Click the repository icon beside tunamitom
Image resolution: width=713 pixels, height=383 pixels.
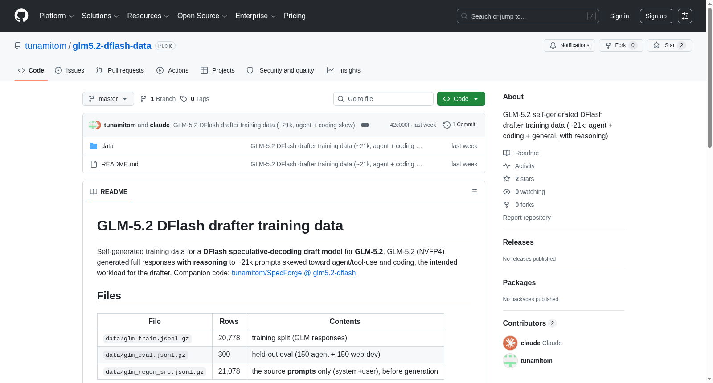click(x=18, y=46)
